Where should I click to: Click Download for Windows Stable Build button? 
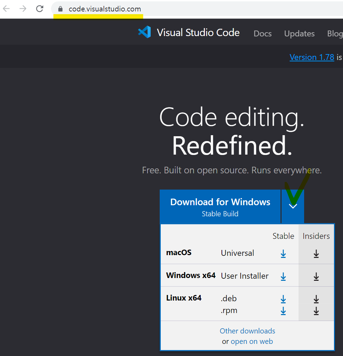pyautogui.click(x=220, y=207)
